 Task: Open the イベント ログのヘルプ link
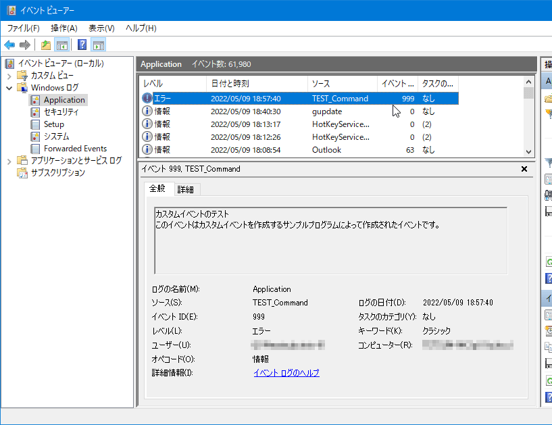pos(286,373)
